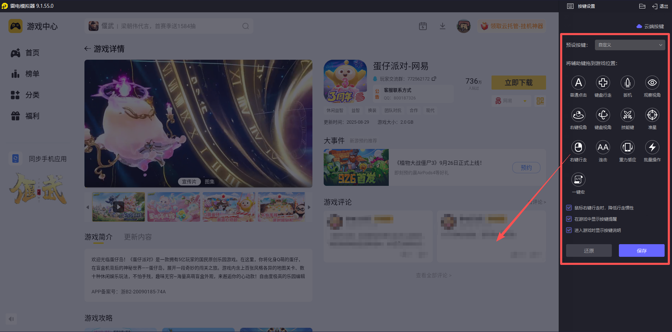
Task: Select the 键盘视角 keyboard view icon
Action: click(x=603, y=115)
